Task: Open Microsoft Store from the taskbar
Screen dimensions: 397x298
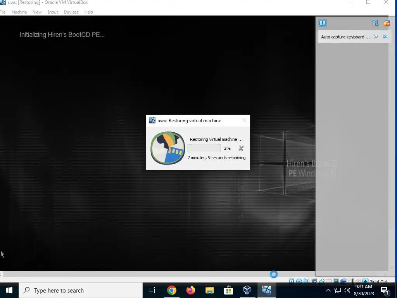Action: pyautogui.click(x=228, y=290)
